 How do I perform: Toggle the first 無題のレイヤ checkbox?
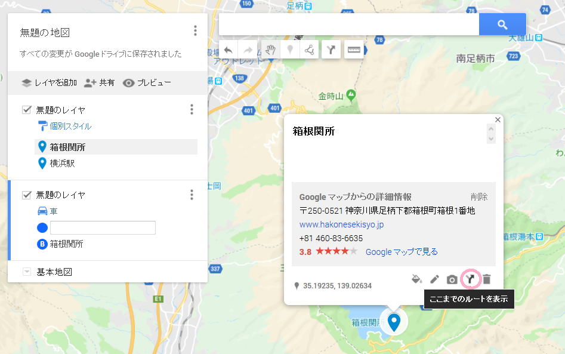point(27,110)
